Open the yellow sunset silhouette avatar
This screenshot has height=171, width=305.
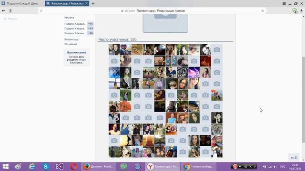point(126,141)
